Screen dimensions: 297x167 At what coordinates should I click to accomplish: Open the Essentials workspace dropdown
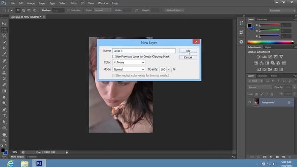tap(282, 11)
